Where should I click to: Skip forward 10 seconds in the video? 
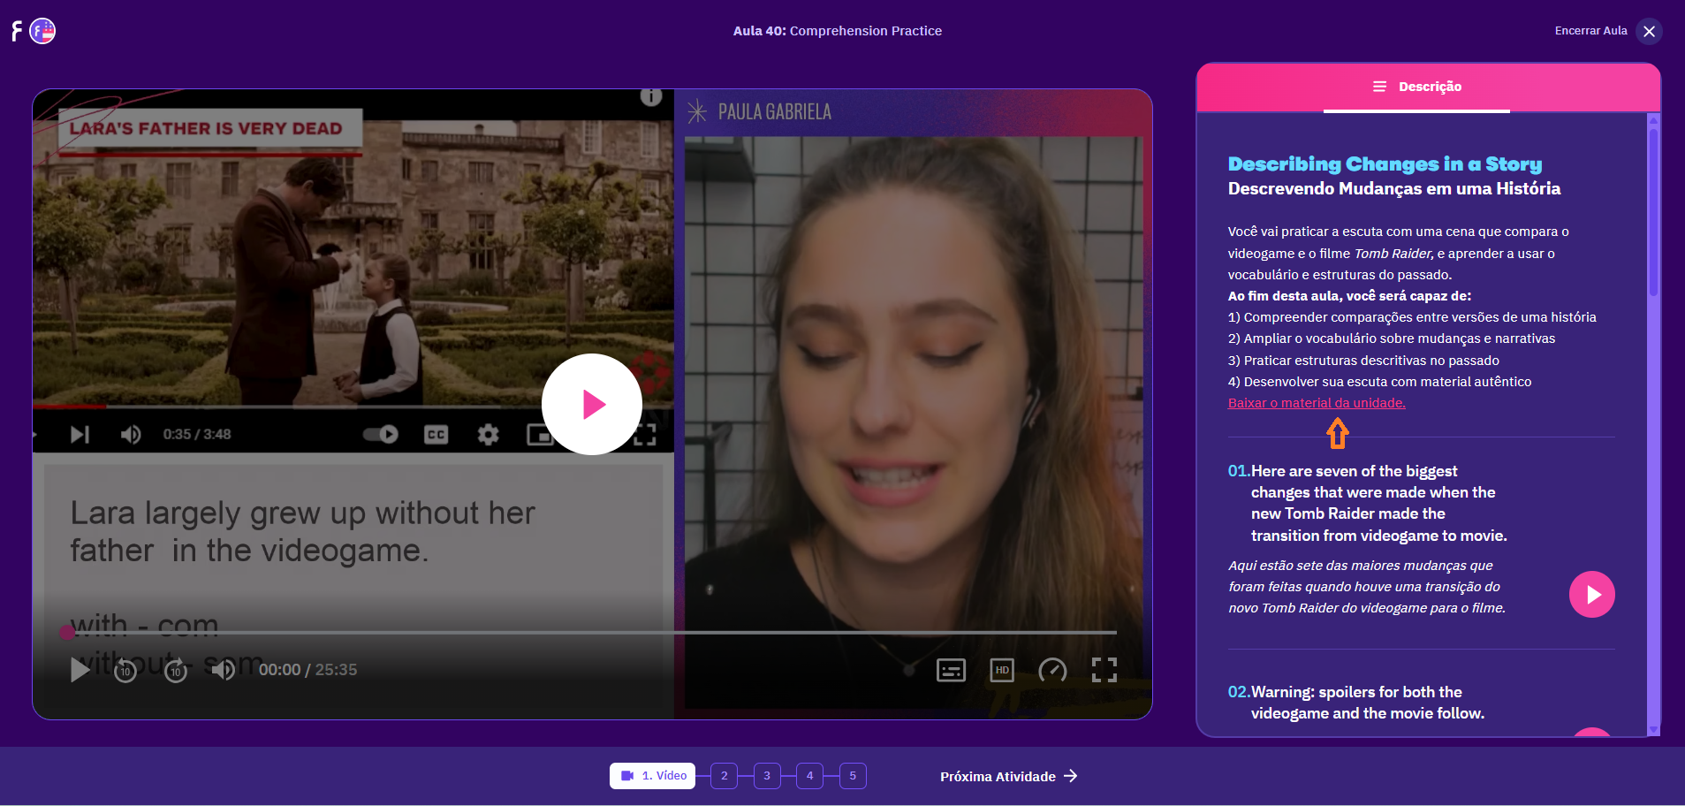[x=176, y=671]
